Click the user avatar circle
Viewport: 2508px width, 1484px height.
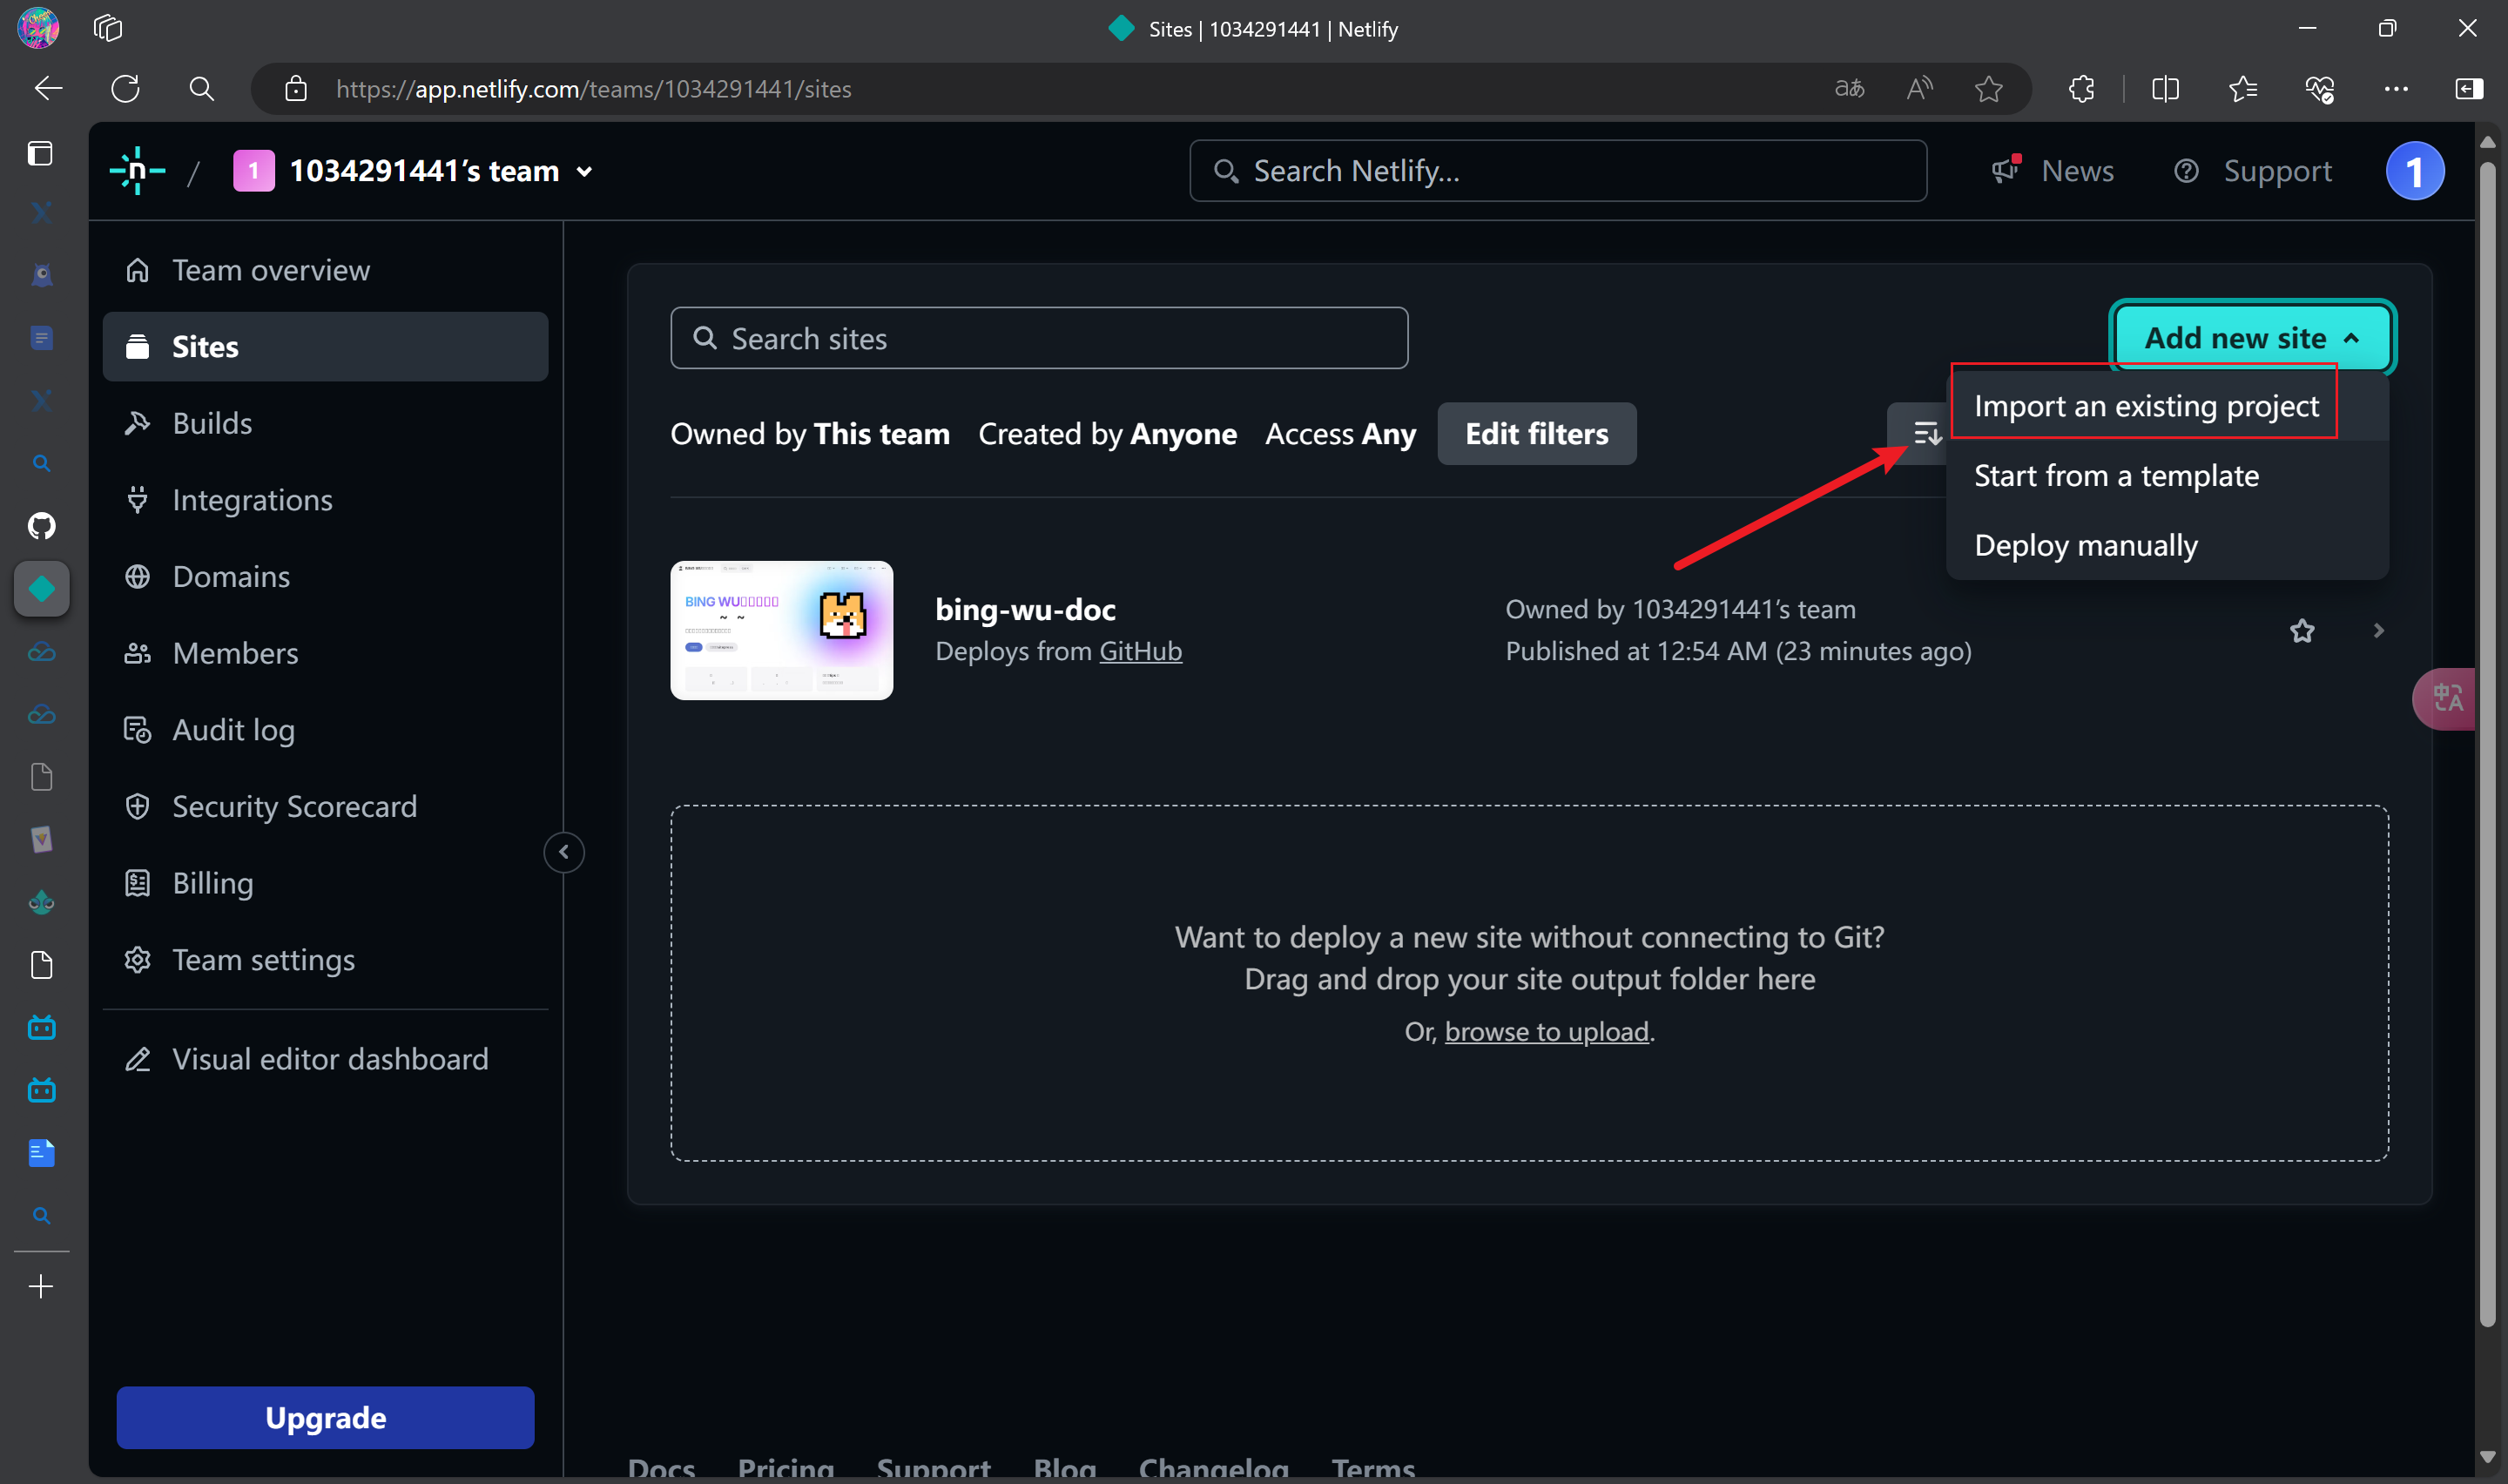pyautogui.click(x=2414, y=171)
